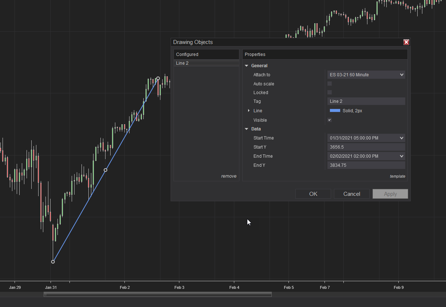Expand the Line property sub-options
This screenshot has height=307, width=446.
249,110
